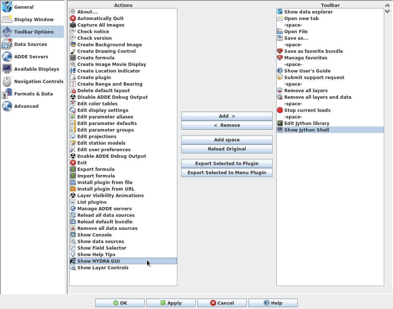Select Remove all layers in Toolbar list
This screenshot has height=309, width=393.
[330, 91]
